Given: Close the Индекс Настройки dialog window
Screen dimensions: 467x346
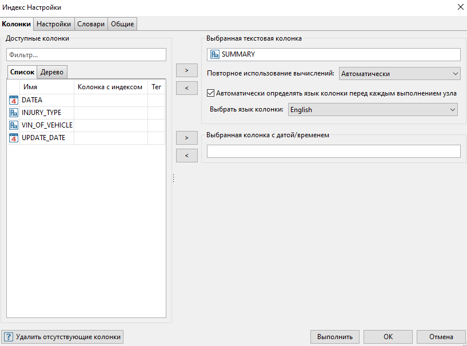Looking at the screenshot, I should point(459,7).
